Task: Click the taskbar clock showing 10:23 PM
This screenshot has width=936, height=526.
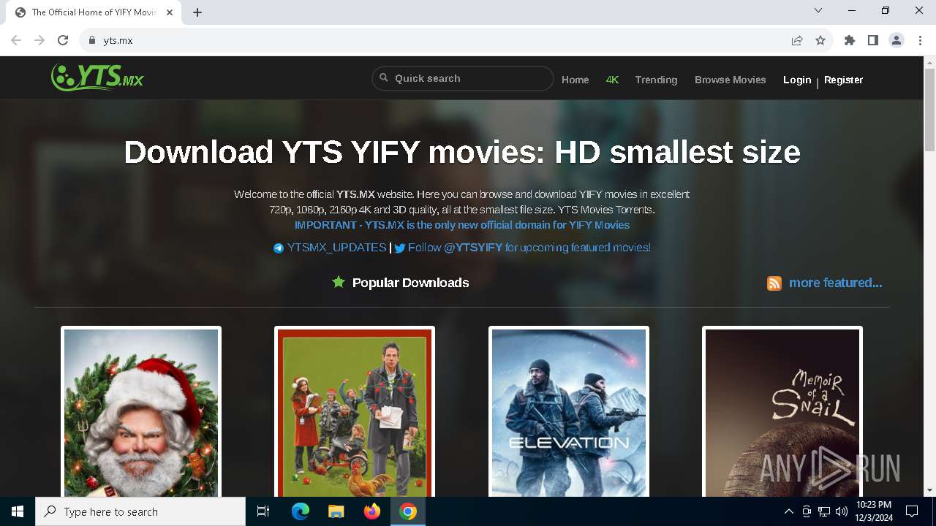Action: point(874,511)
